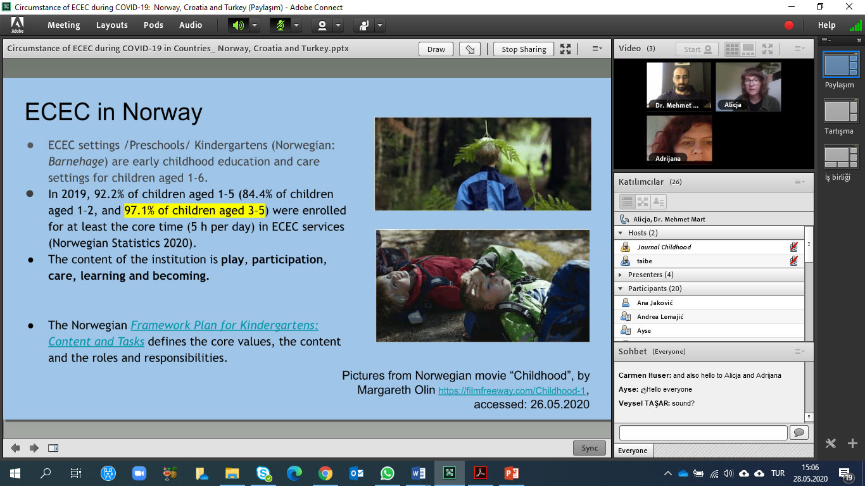
Task: Open the Meeting menu
Action: tap(64, 25)
